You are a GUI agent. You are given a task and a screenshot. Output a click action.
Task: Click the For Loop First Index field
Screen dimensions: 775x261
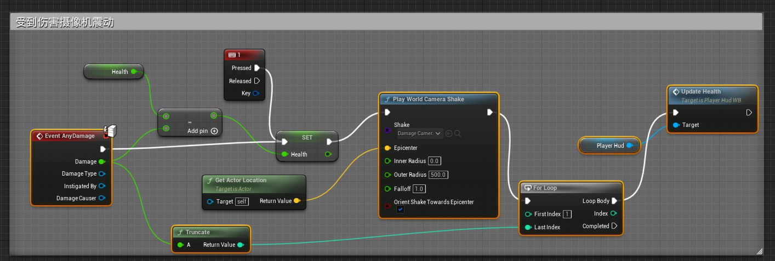pyautogui.click(x=567, y=214)
